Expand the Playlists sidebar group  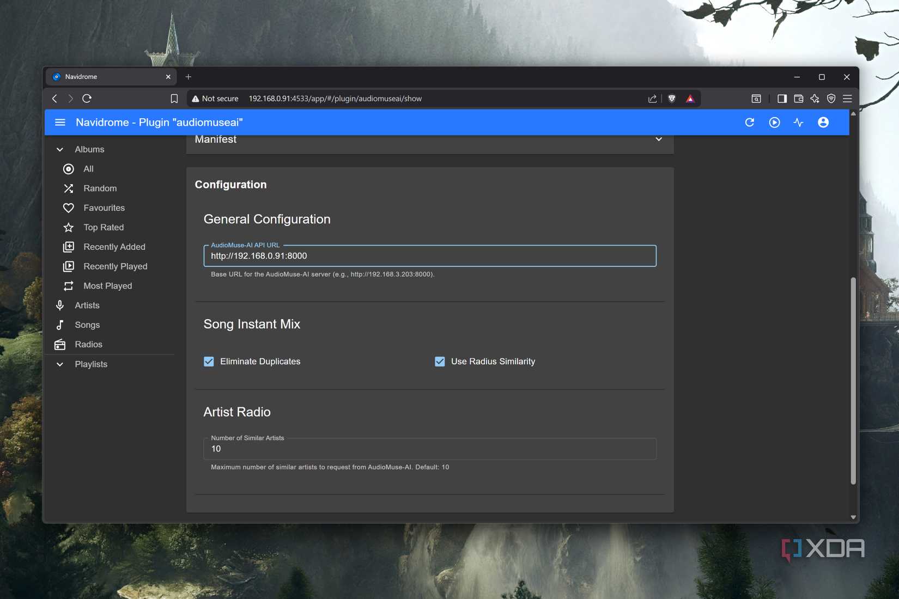click(60, 364)
